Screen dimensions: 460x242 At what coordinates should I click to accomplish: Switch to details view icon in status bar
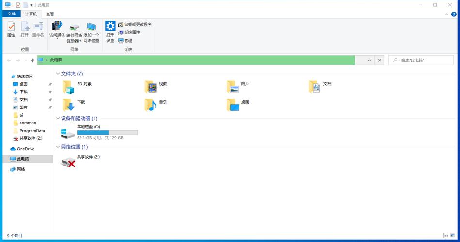[x=445, y=235]
